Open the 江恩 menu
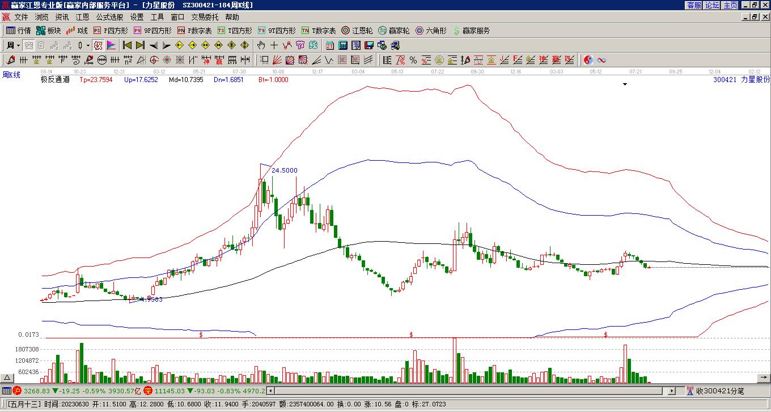Viewport: 771px width, 412px height. coord(83,17)
